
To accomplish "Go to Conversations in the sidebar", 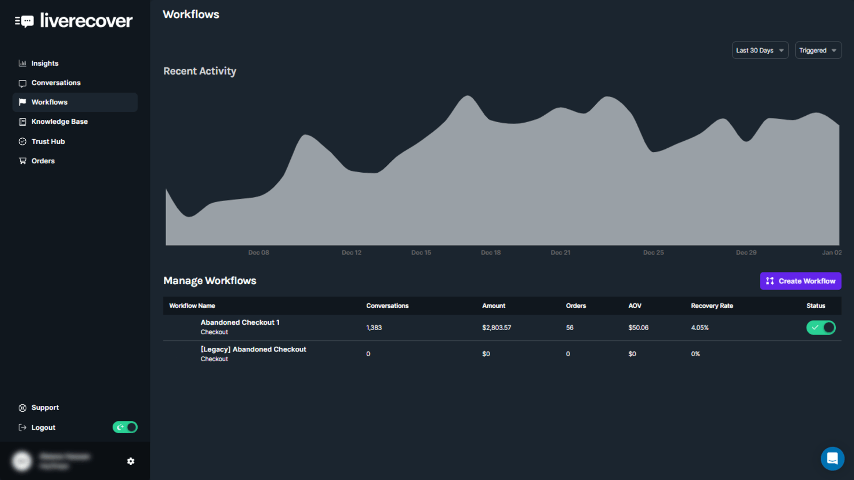I will tap(56, 83).
